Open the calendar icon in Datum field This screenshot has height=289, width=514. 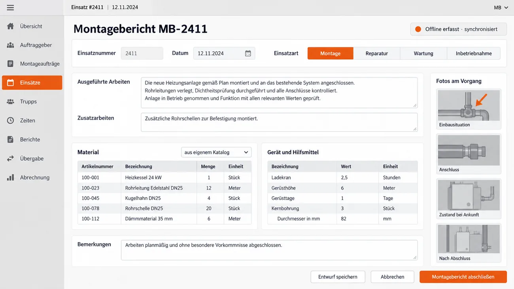[x=248, y=53]
